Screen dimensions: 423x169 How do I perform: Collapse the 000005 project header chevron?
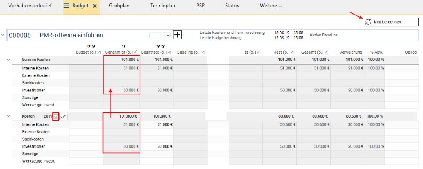pos(3,35)
